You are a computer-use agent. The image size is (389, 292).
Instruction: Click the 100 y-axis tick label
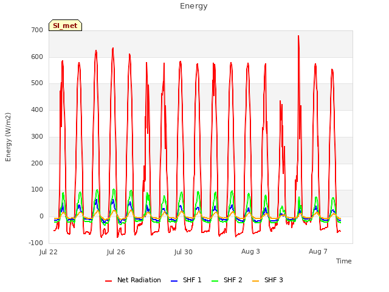[x=37, y=190]
